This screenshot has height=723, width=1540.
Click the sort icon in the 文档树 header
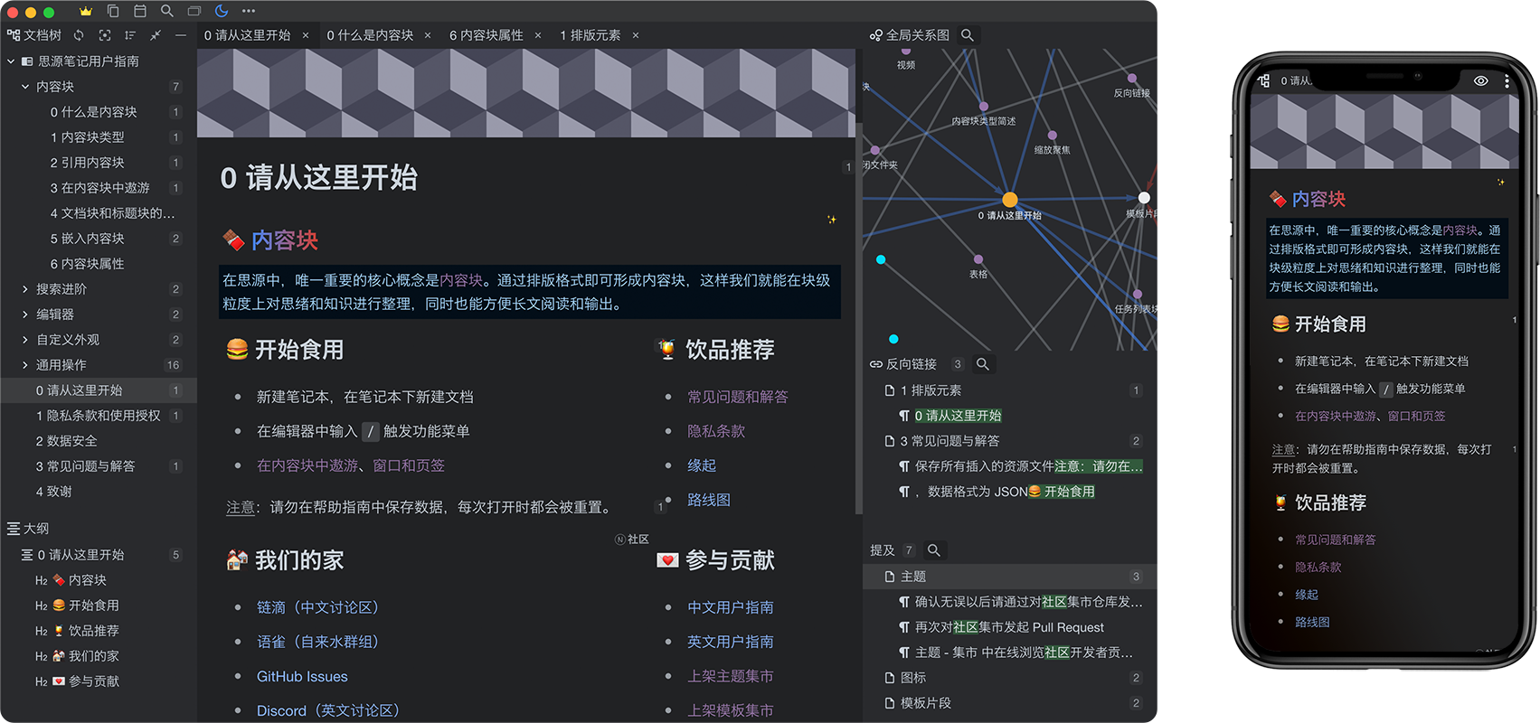(130, 35)
